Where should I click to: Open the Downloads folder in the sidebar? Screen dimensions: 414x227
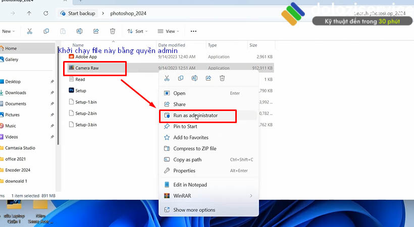16,93
